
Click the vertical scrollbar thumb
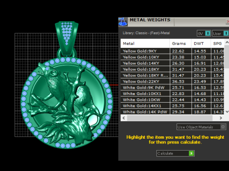pyautogui.click(x=227, y=57)
